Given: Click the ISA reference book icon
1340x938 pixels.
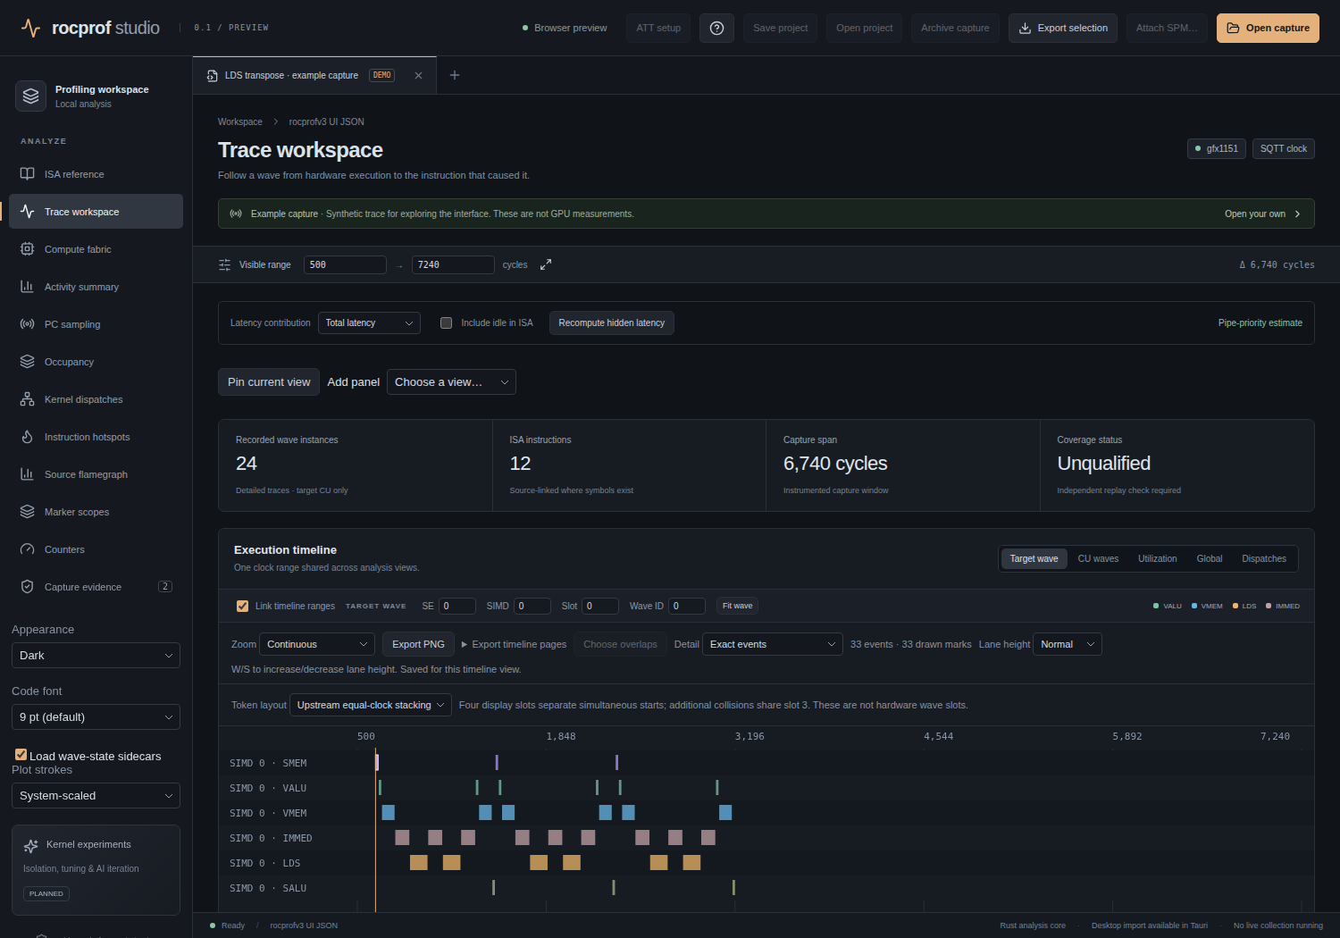Looking at the screenshot, I should 28,174.
